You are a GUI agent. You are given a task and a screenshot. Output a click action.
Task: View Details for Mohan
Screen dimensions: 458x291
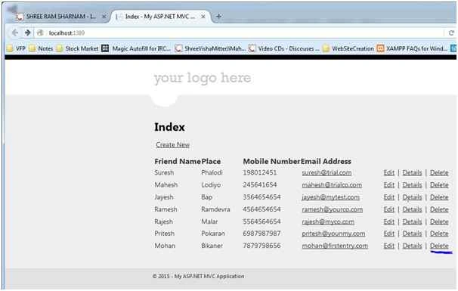tap(412, 246)
